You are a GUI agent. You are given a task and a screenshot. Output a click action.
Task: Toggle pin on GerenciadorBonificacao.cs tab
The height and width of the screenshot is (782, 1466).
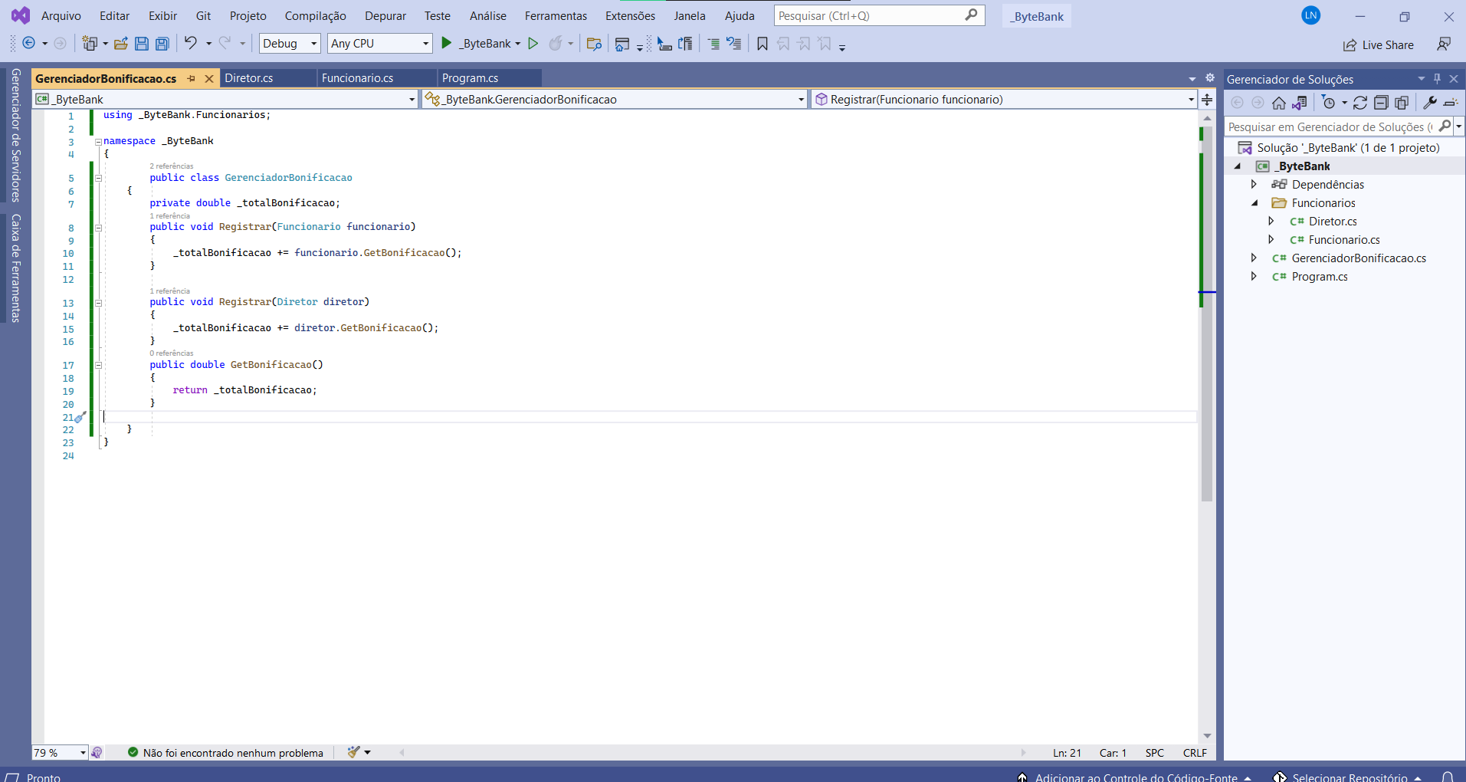coord(192,78)
